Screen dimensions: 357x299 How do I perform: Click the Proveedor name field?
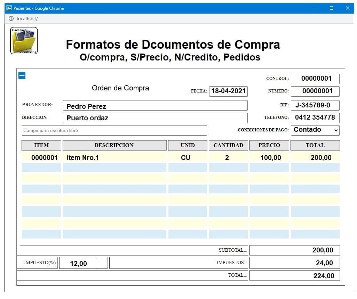[x=155, y=106]
